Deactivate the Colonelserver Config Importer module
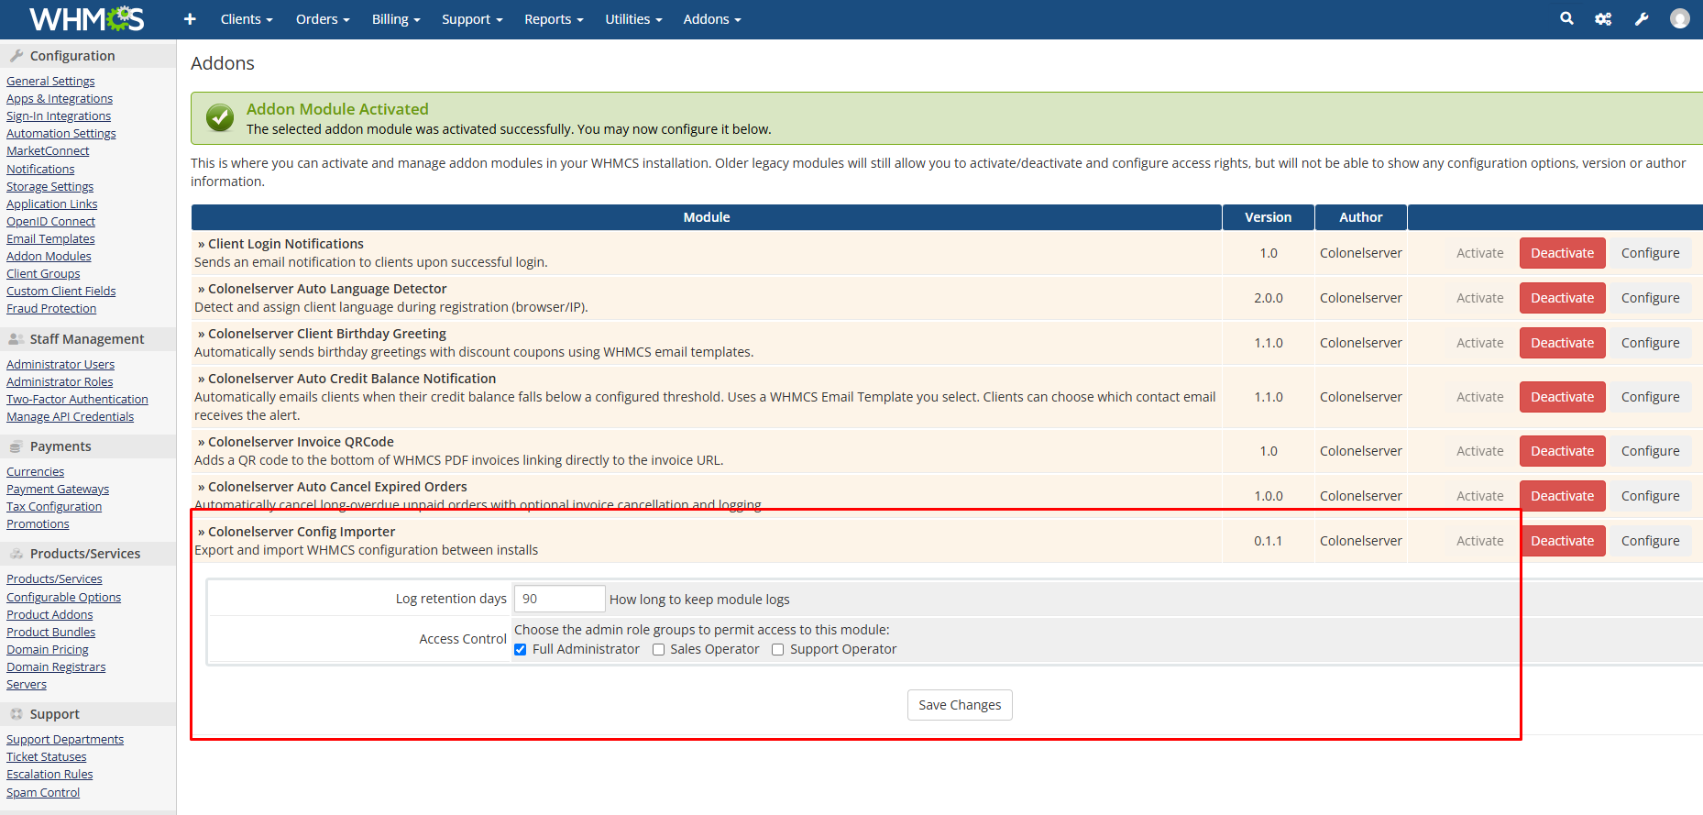Screen dimensions: 1703x815 click(x=1562, y=541)
